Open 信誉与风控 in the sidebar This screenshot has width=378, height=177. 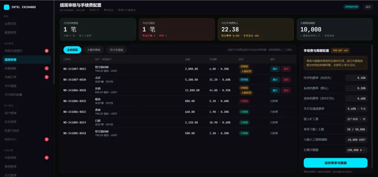click(x=27, y=131)
